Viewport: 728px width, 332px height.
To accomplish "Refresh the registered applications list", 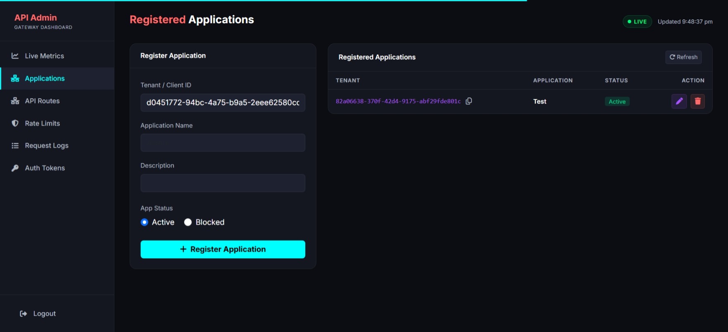I will click(683, 57).
